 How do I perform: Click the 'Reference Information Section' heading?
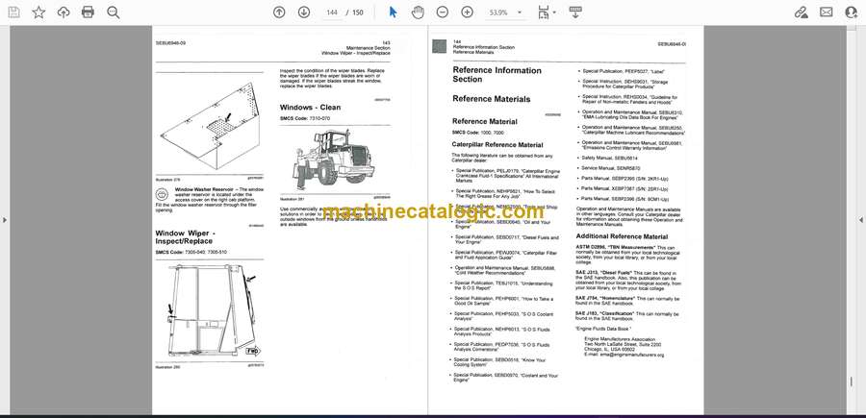point(497,74)
